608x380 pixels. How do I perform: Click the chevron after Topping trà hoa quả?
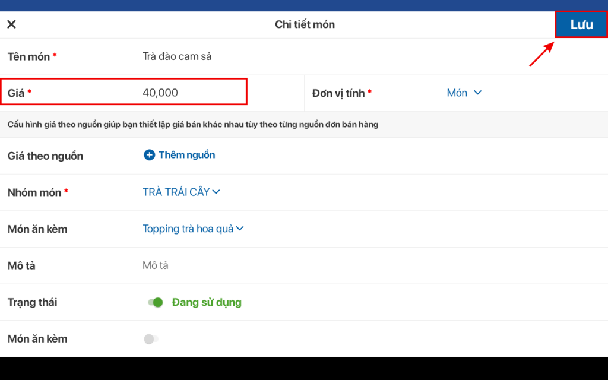pyautogui.click(x=240, y=229)
